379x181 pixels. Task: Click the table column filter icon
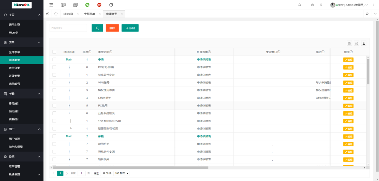[350, 43]
